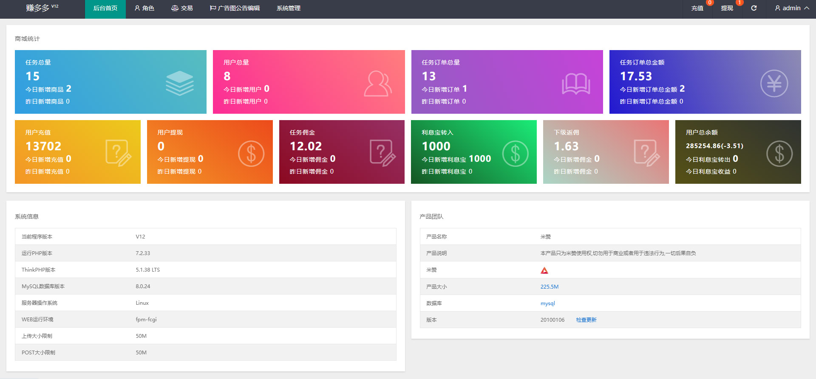816x379 pixels.
Task: Click the 提现 notification button
Action: (x=727, y=8)
